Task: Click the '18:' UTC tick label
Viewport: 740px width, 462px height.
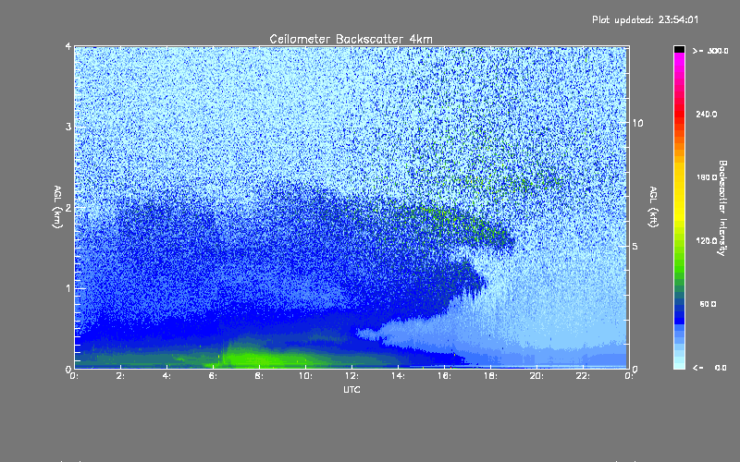Action: coord(490,376)
